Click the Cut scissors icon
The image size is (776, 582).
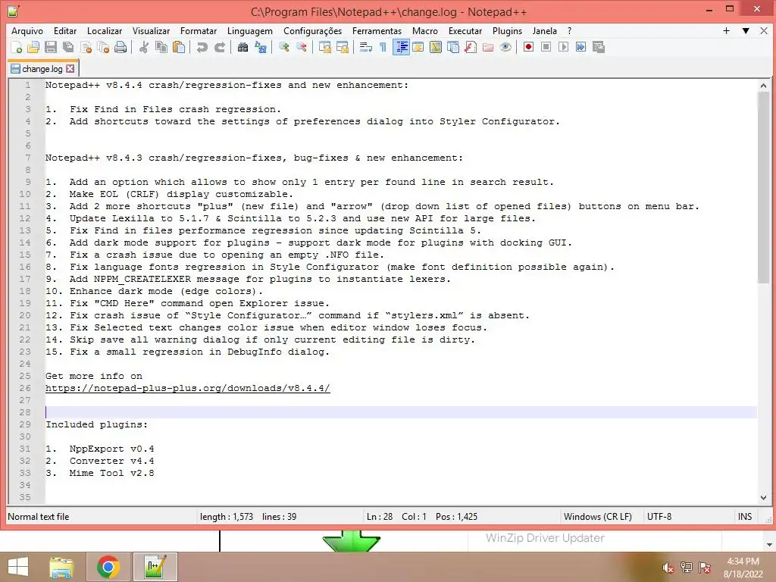[144, 47]
